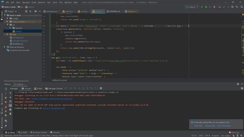Open TODO tool window button
244x137 pixels.
(x=22, y=132)
